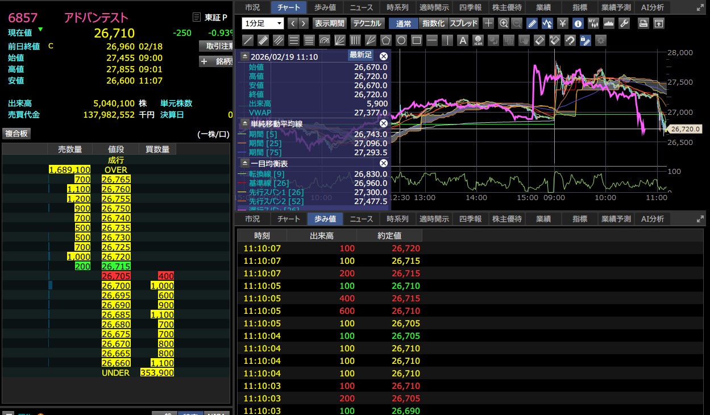
Task: Toggle the drawing lock pencil icon
Action: [x=584, y=40]
